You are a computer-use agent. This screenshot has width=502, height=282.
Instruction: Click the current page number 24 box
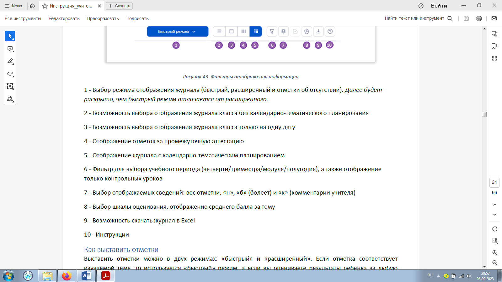pos(494,182)
